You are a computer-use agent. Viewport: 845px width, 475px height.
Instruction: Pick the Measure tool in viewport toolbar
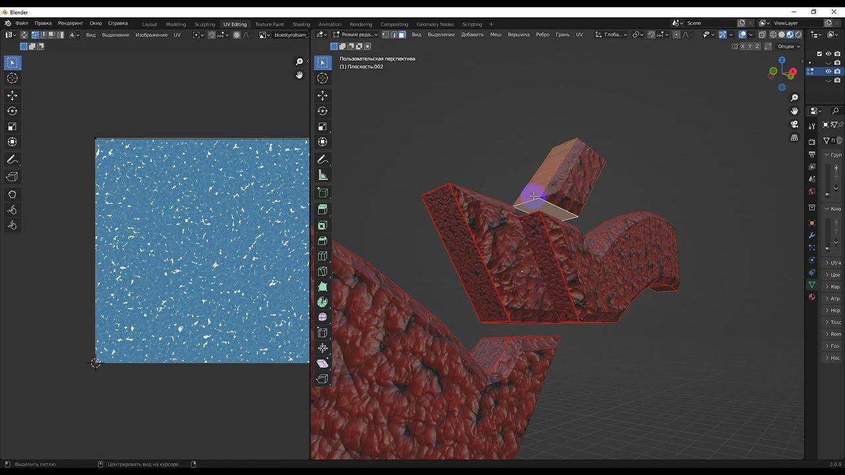coord(323,175)
